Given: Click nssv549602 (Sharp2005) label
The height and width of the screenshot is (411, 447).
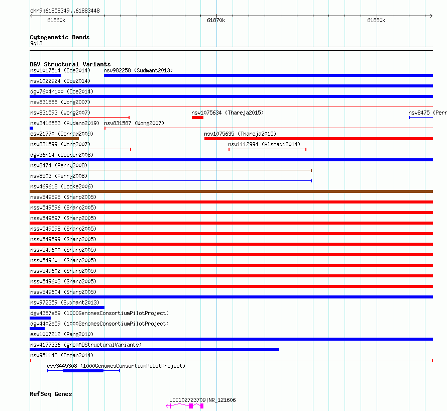Looking at the screenshot, I should 63,271.
